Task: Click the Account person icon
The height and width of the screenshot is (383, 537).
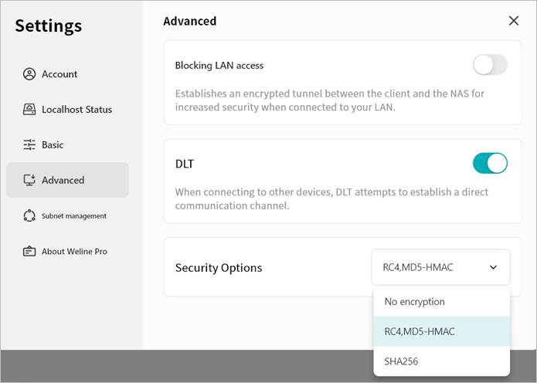Action: [x=29, y=74]
